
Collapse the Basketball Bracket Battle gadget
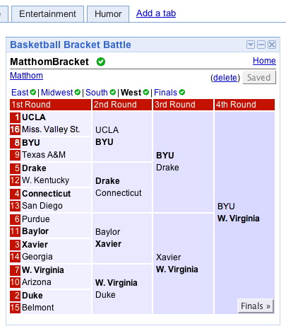coord(261,45)
